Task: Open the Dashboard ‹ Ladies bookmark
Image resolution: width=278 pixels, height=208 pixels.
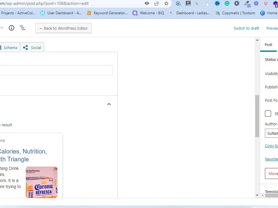Action: [190, 13]
